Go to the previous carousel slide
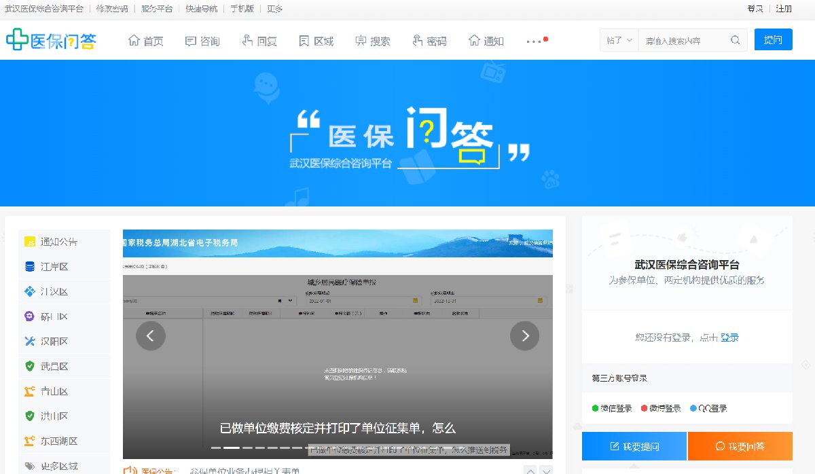The image size is (815, 474). tap(151, 335)
